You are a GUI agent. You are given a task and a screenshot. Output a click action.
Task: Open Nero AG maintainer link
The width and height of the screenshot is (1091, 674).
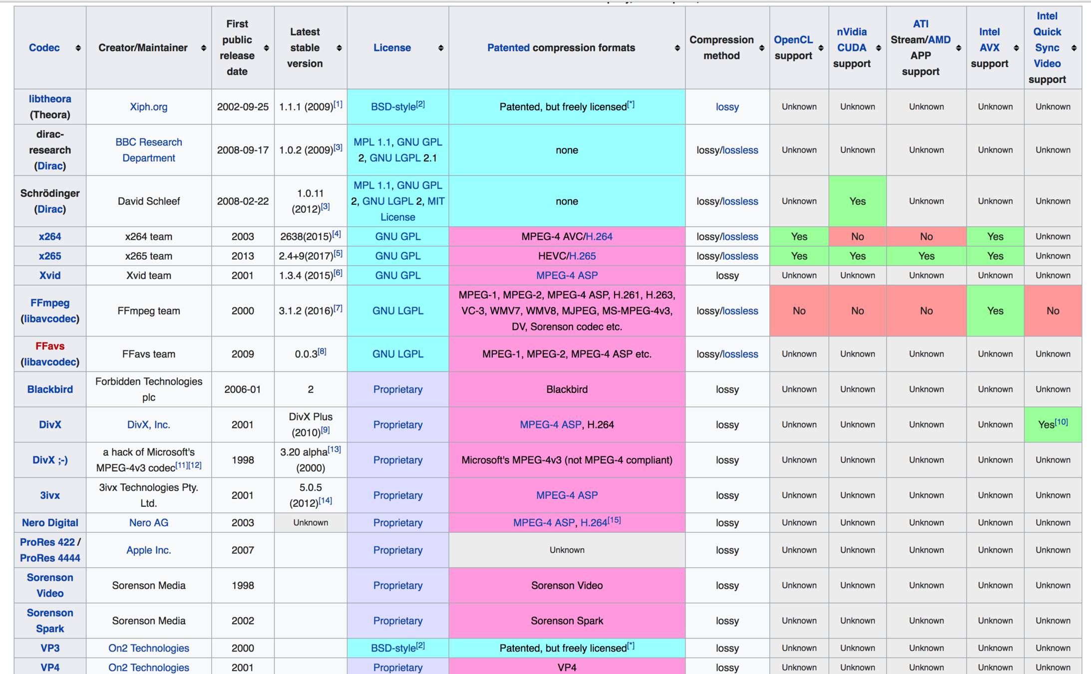click(148, 523)
